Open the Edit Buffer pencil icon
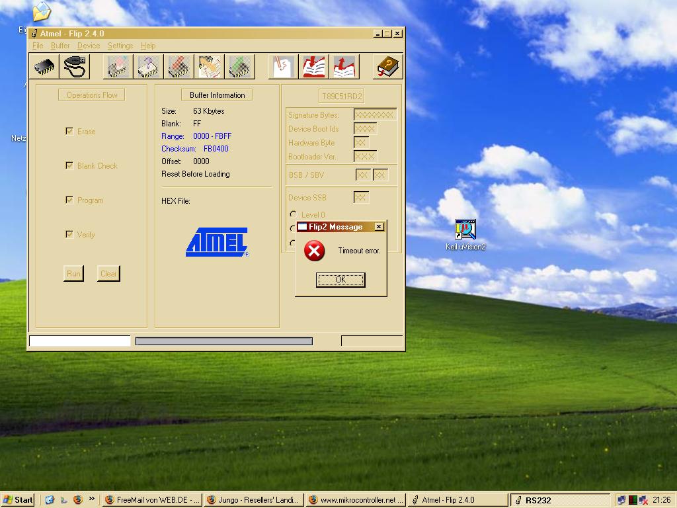 coord(283,67)
